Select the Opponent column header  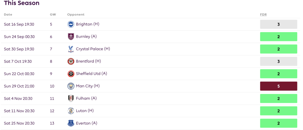(76, 14)
